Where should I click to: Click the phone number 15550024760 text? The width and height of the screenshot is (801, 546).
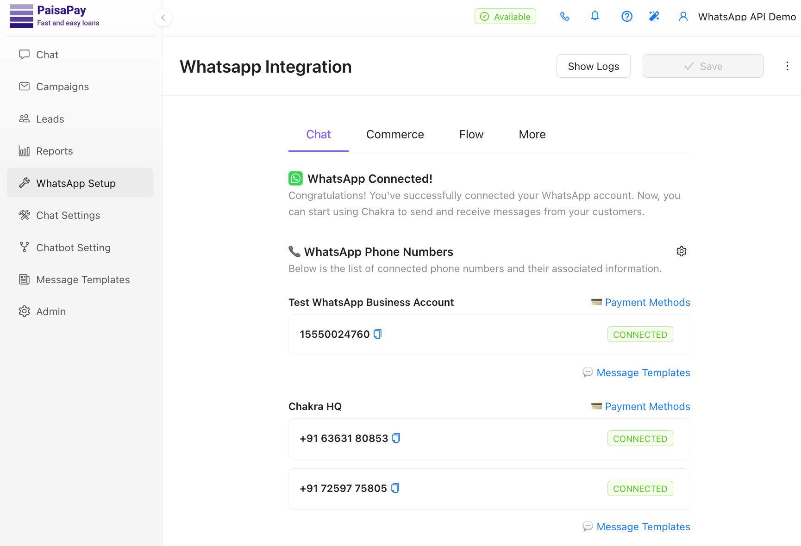(x=335, y=334)
